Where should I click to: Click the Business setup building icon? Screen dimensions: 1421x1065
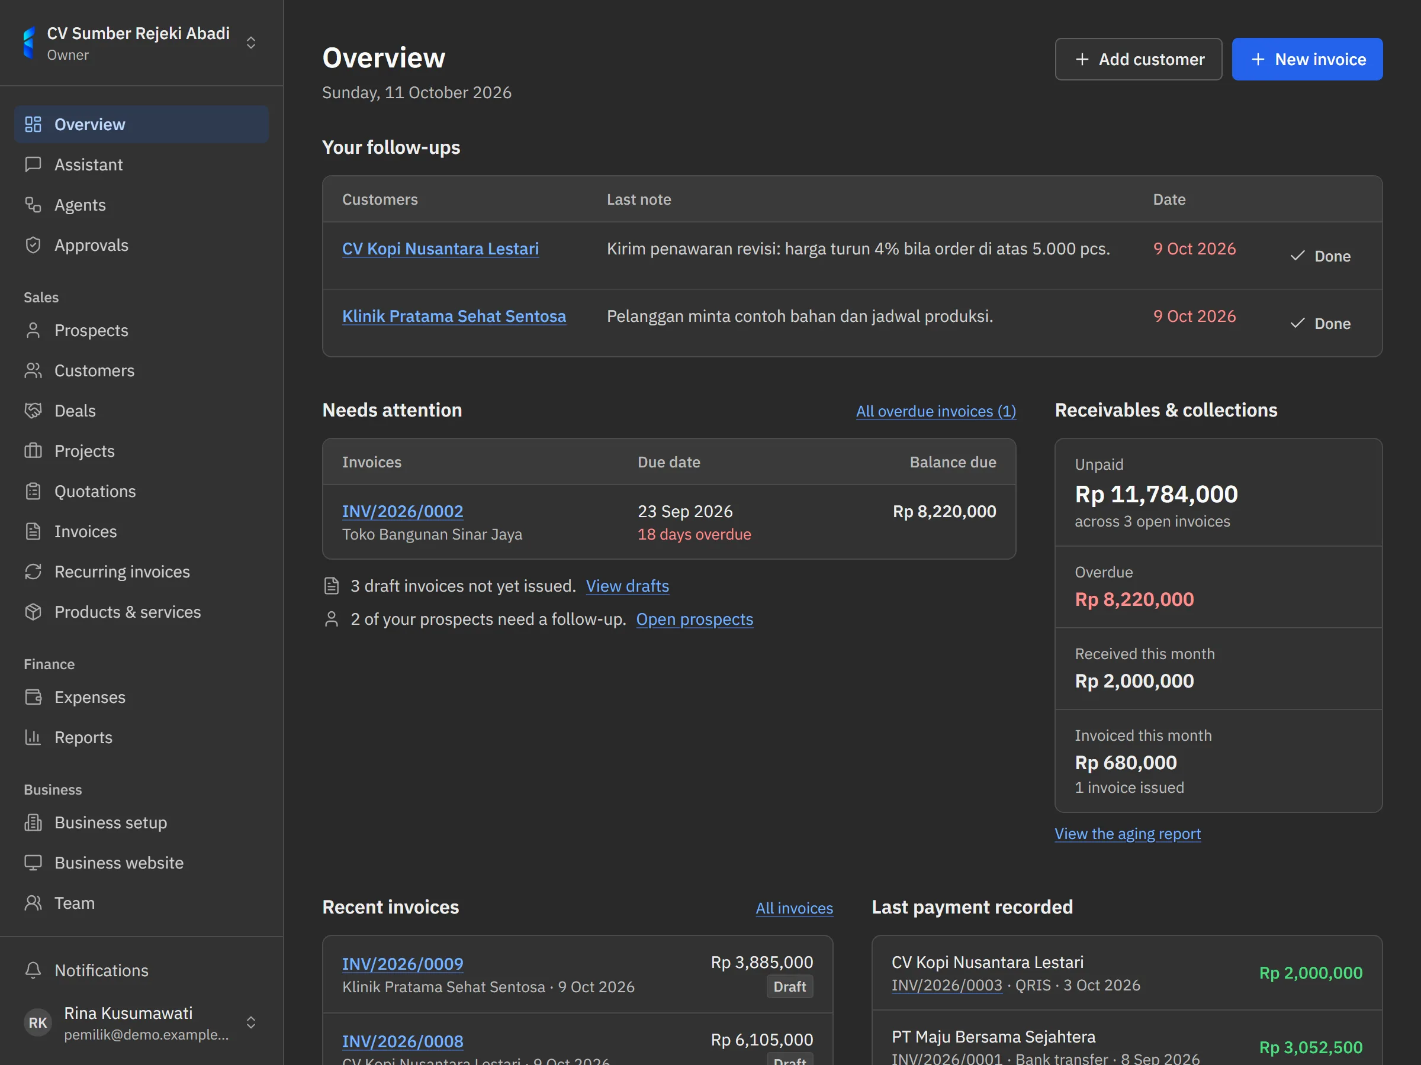[x=33, y=822]
